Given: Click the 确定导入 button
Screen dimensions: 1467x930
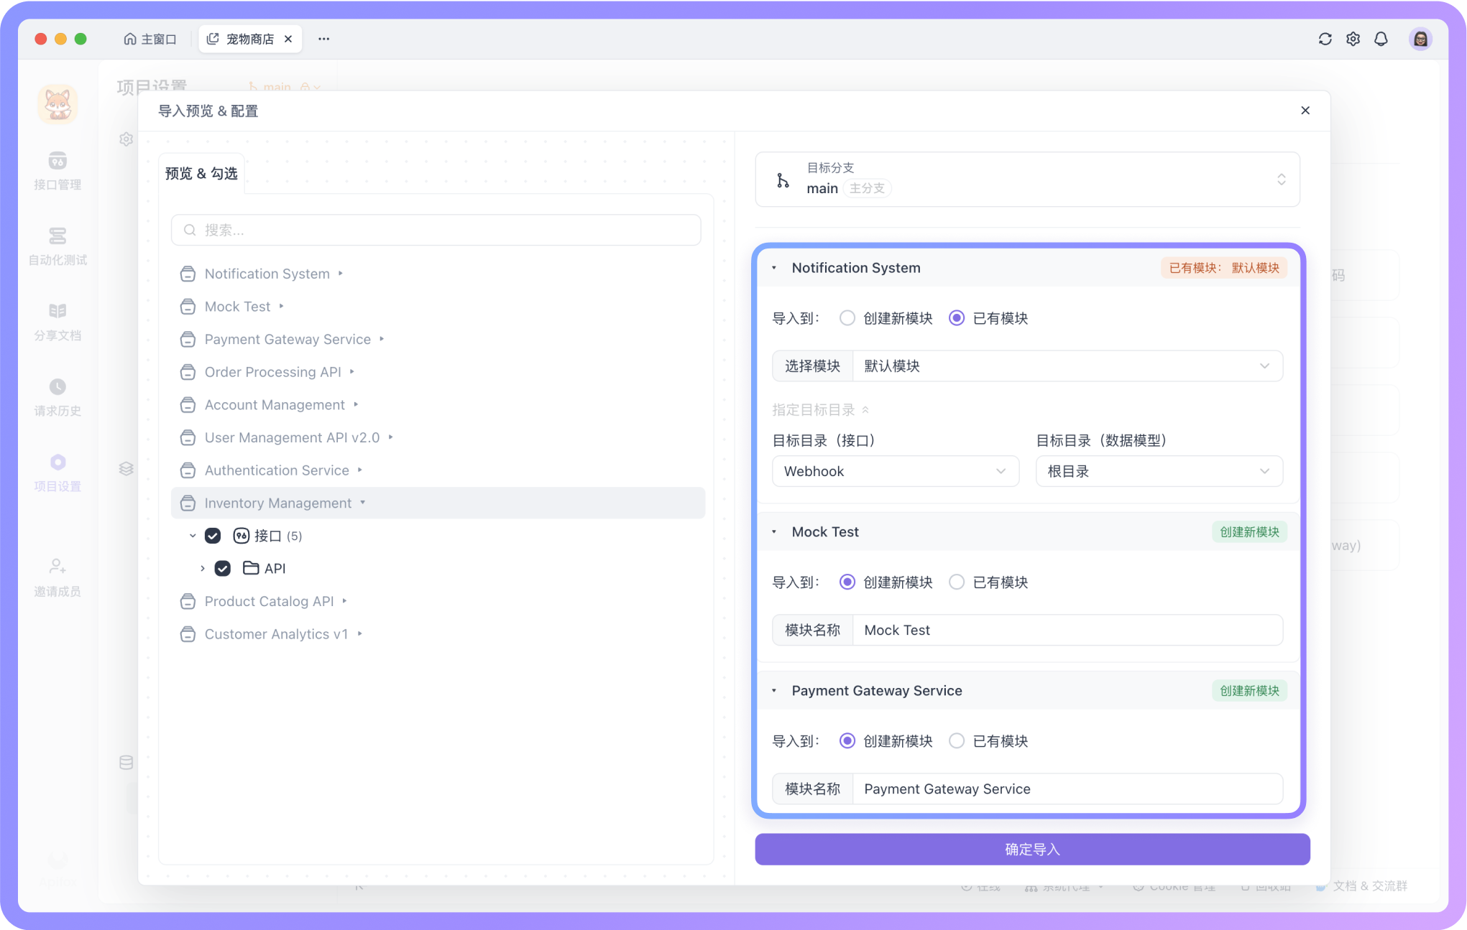Looking at the screenshot, I should (x=1031, y=850).
